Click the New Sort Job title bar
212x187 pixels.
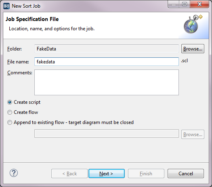coord(88,6)
